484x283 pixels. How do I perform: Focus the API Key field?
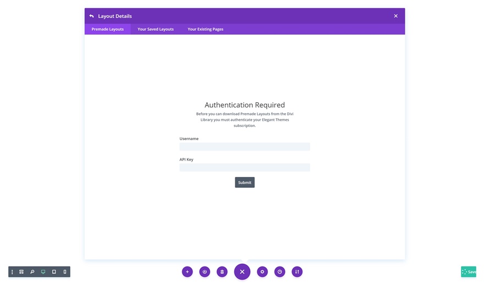[245, 168]
